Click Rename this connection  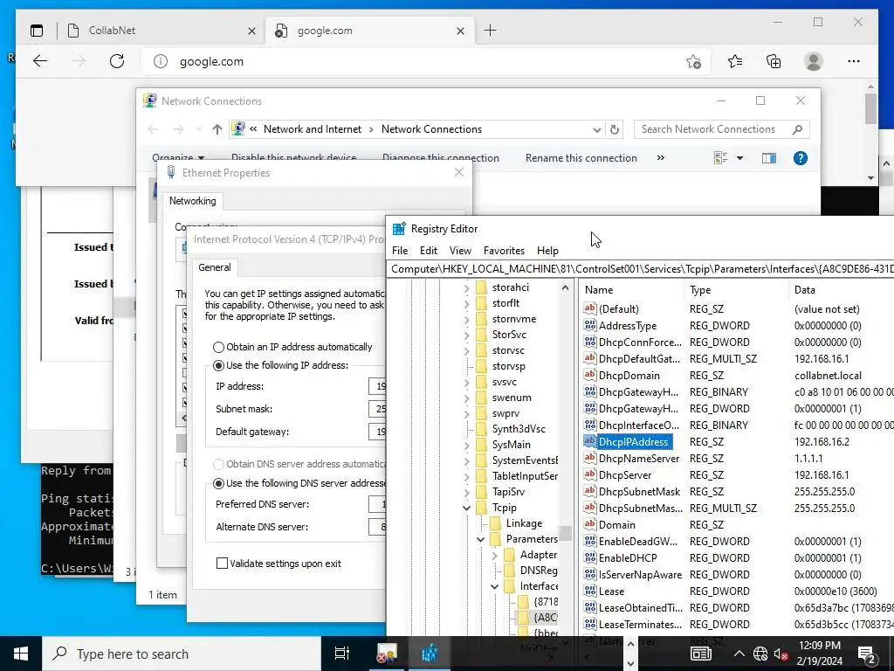click(581, 158)
